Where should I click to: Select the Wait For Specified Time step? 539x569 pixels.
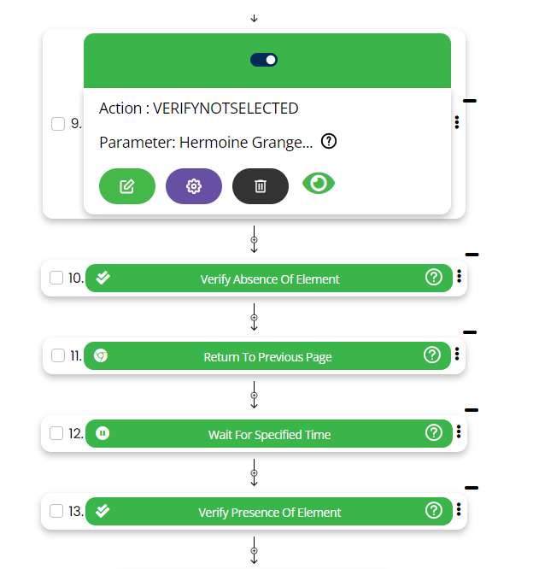tap(269, 434)
